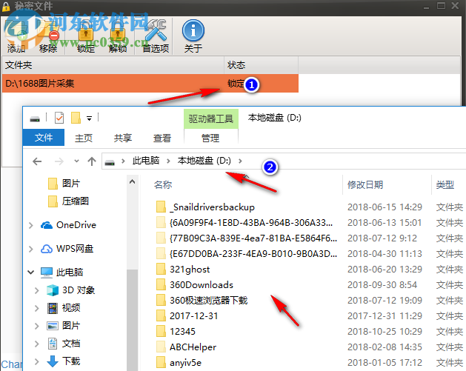Image resolution: width=466 pixels, height=371 pixels.
Task: Click the 状态 column header
Action: point(261,65)
